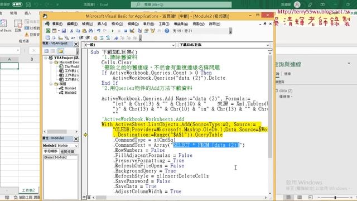Viewport: 357px width, 201px height.
Task: Reset execution with the blue square icon
Action: pyautogui.click(x=126, y=31)
